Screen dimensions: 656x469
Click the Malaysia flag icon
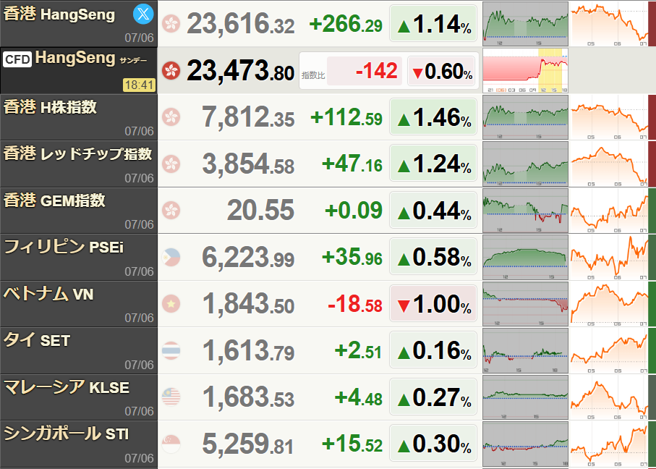click(171, 397)
